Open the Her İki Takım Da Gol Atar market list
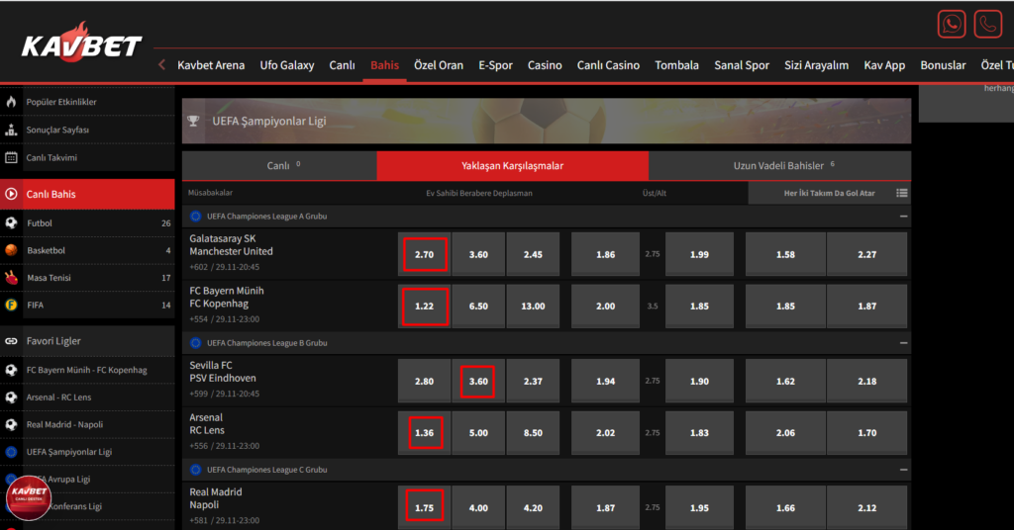 tap(901, 193)
